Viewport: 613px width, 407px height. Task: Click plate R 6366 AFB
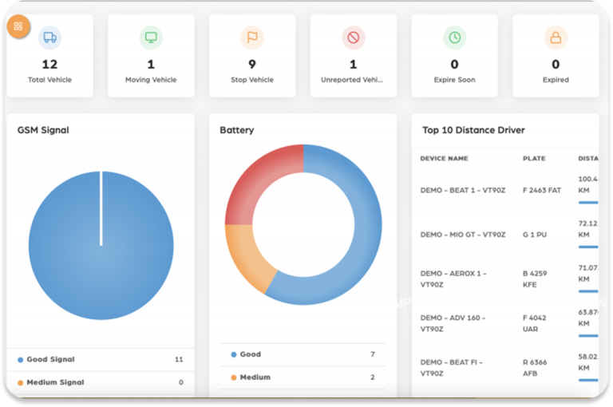click(x=535, y=368)
